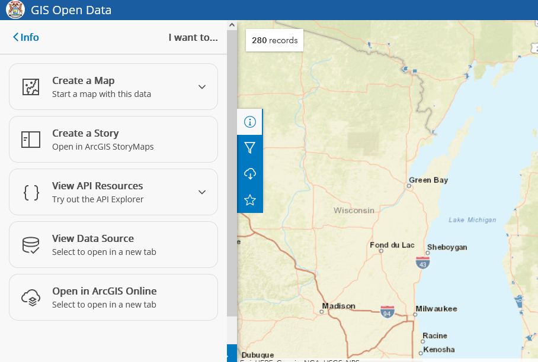This screenshot has width=538, height=362.
Task: Click the 280 records count badge
Action: click(274, 40)
